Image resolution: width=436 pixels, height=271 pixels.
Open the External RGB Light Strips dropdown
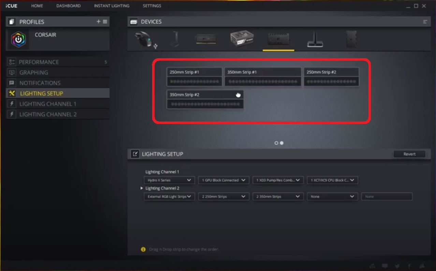[x=169, y=196]
